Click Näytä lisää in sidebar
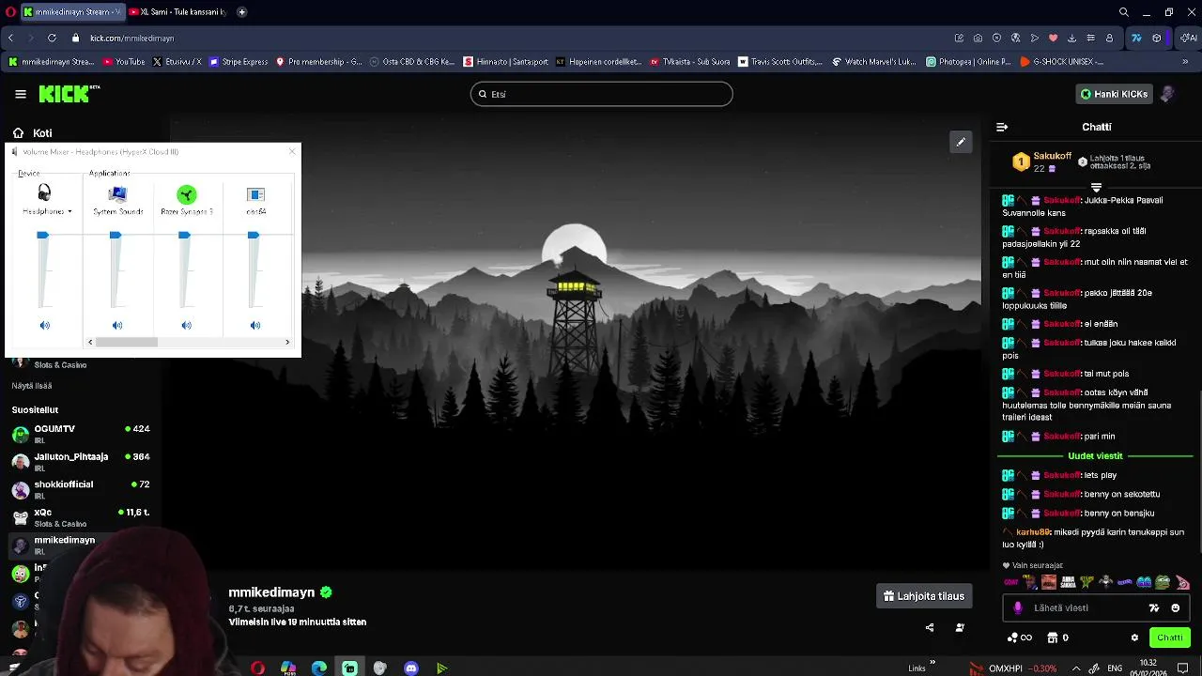The image size is (1202, 676). [32, 386]
